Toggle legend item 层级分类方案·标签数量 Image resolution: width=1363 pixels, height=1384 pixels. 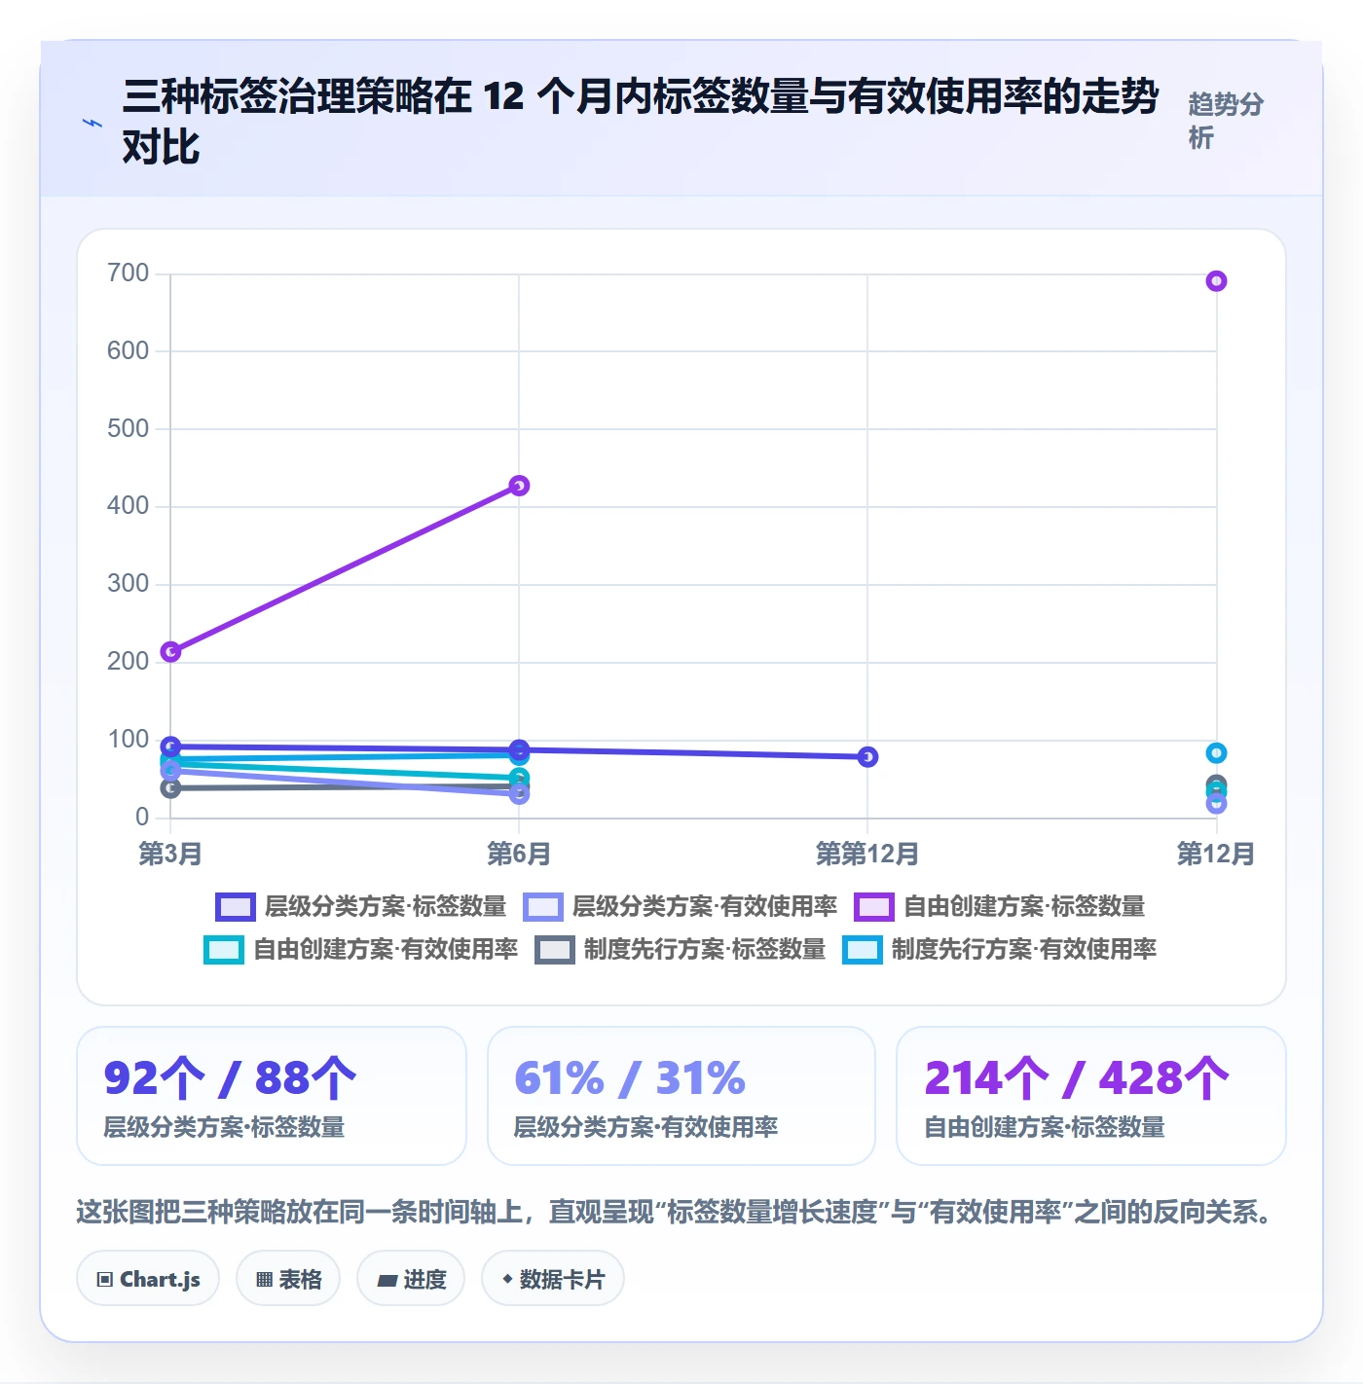pyautogui.click(x=361, y=907)
